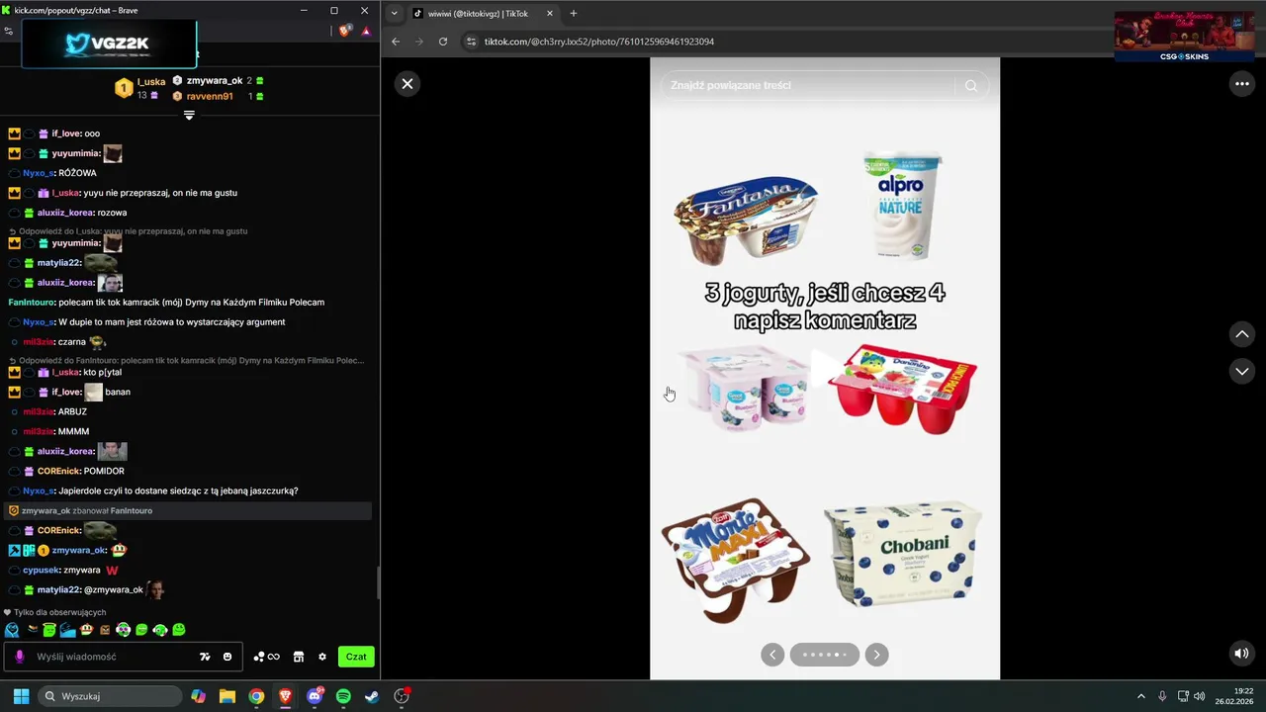The width and height of the screenshot is (1266, 712).
Task: Open the channel points infinity icon
Action: point(267,657)
